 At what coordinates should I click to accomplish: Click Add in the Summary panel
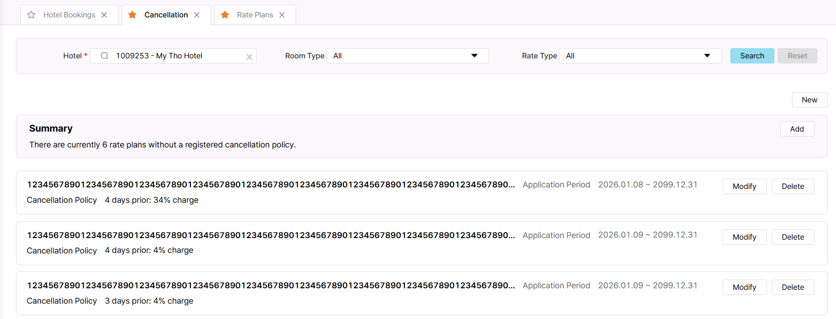[x=796, y=129]
